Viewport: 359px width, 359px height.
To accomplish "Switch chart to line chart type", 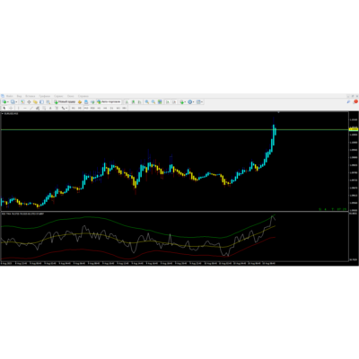I will [x=139, y=102].
